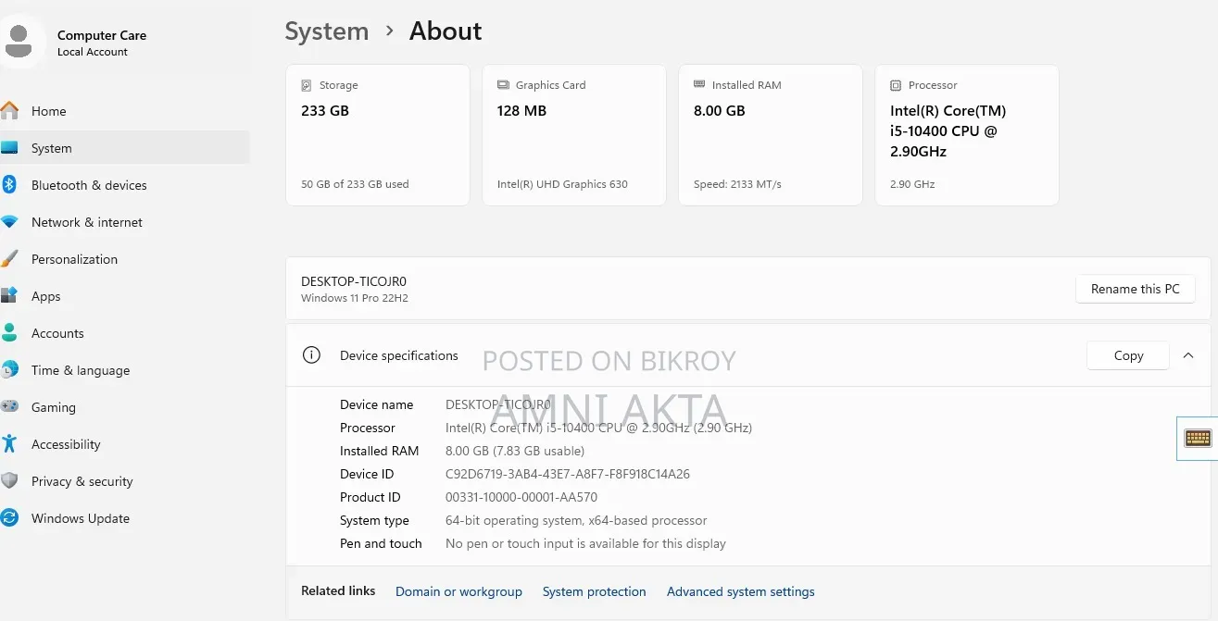Click the Accounts person icon
The height and width of the screenshot is (621, 1218).
9,333
